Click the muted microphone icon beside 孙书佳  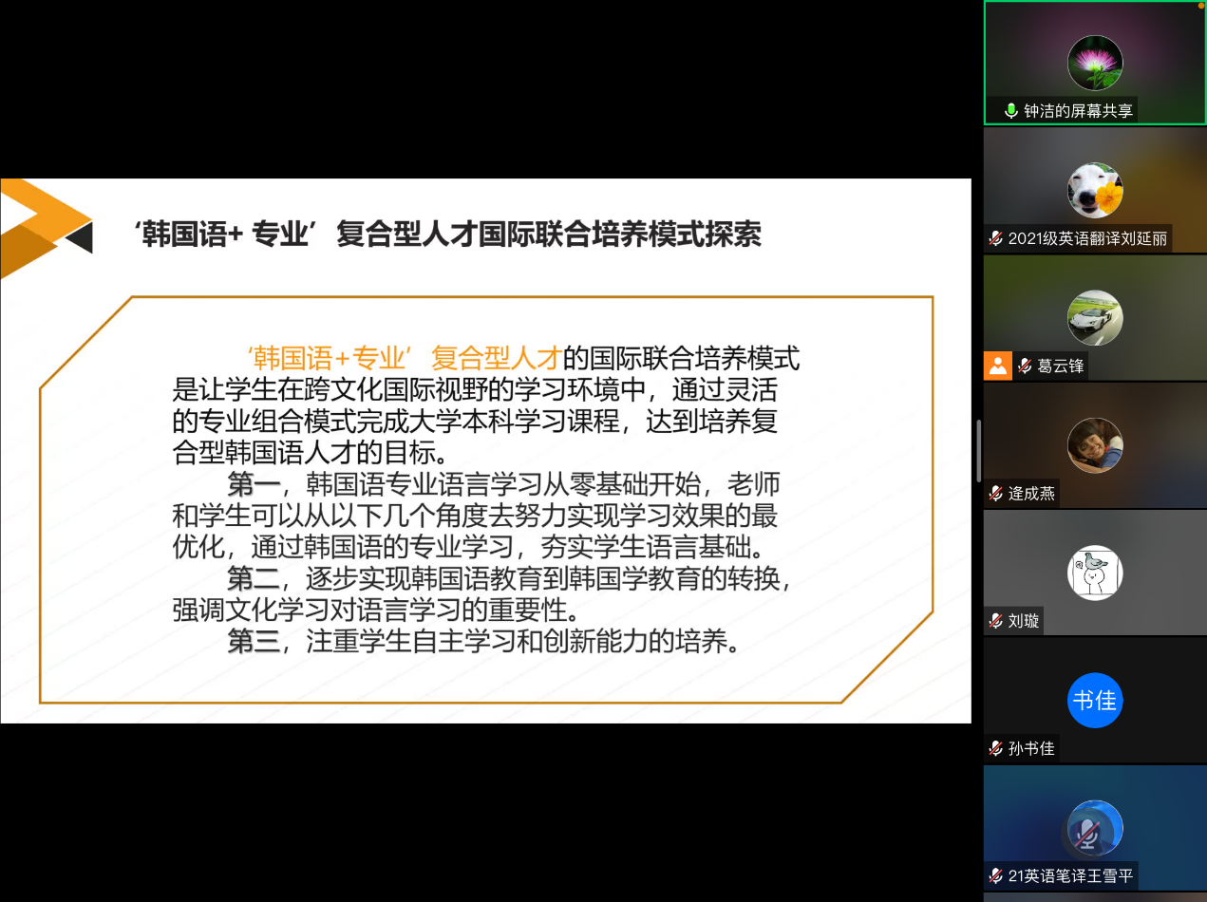[995, 748]
